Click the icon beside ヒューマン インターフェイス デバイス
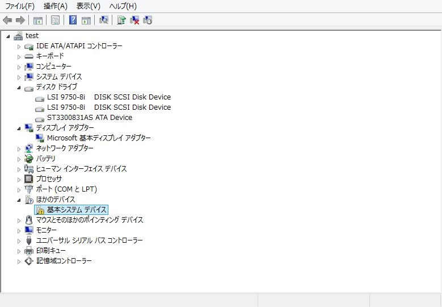This screenshot has height=307, width=442. [29, 169]
